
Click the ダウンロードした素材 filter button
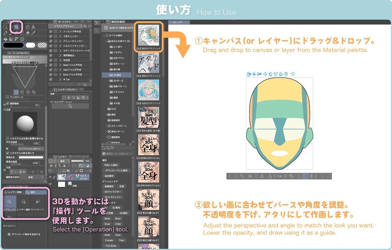pos(116,170)
